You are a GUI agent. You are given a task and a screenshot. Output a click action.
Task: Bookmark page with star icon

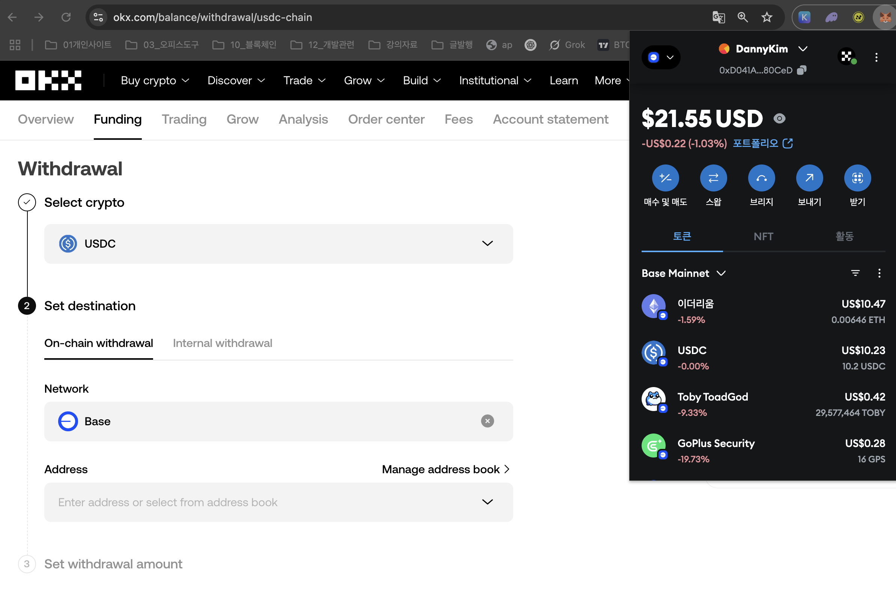tap(767, 17)
